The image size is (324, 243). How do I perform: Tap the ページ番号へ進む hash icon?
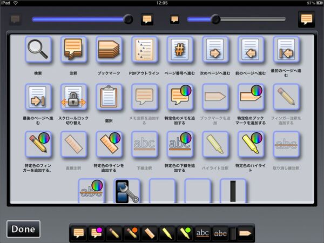[180, 49]
